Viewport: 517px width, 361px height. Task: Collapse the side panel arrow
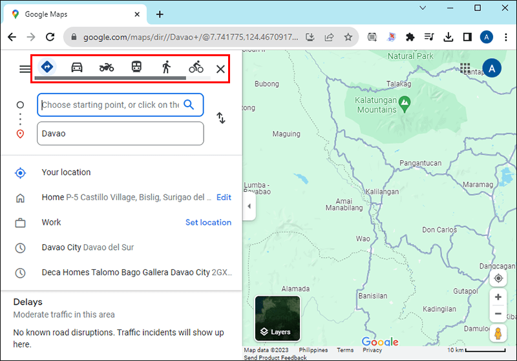249,206
